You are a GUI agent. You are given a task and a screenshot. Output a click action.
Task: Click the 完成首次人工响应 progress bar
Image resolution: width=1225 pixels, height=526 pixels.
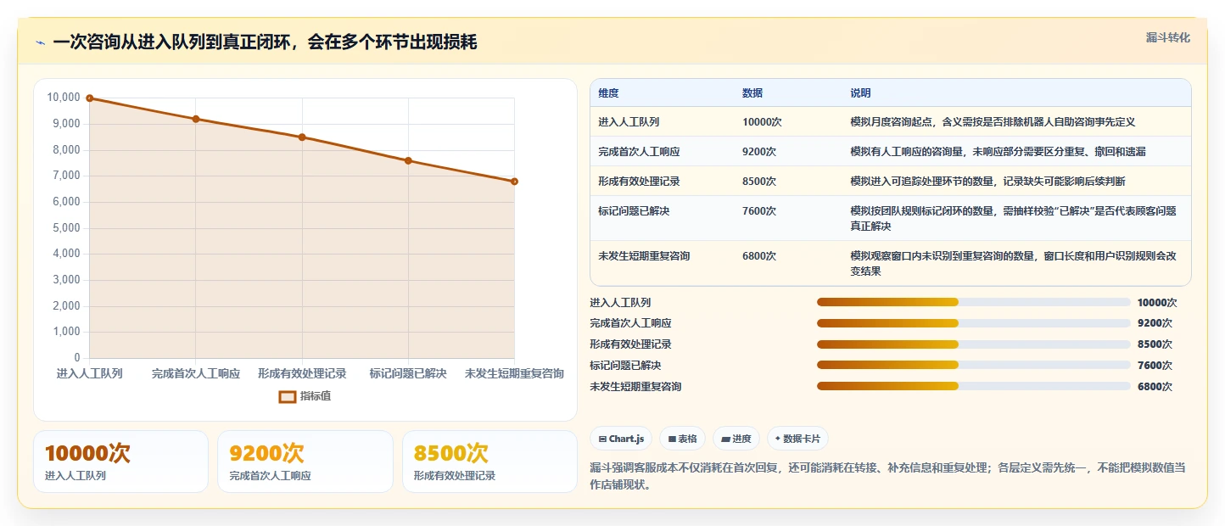point(973,323)
